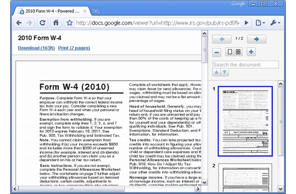Select page 2 thumbnail
Viewport: 296px width, 194px height.
[245, 178]
